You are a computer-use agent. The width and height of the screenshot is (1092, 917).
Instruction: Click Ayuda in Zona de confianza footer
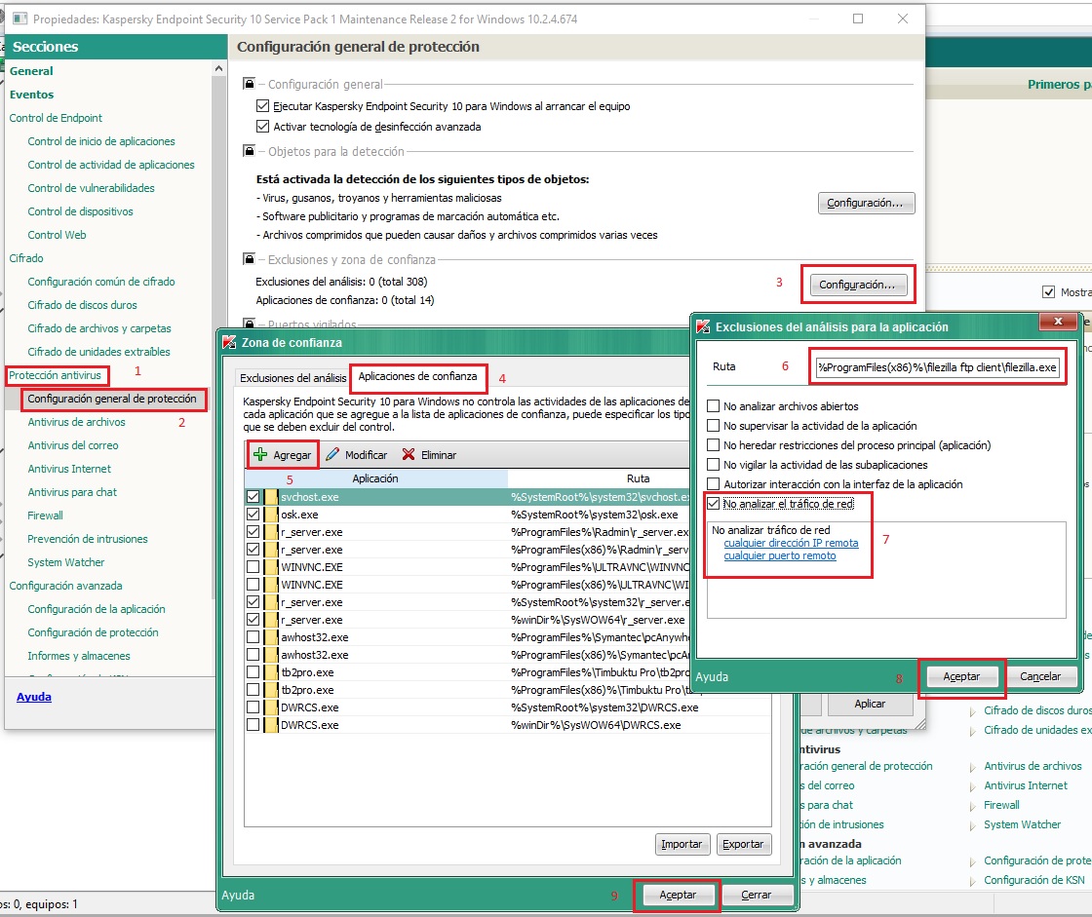click(238, 895)
